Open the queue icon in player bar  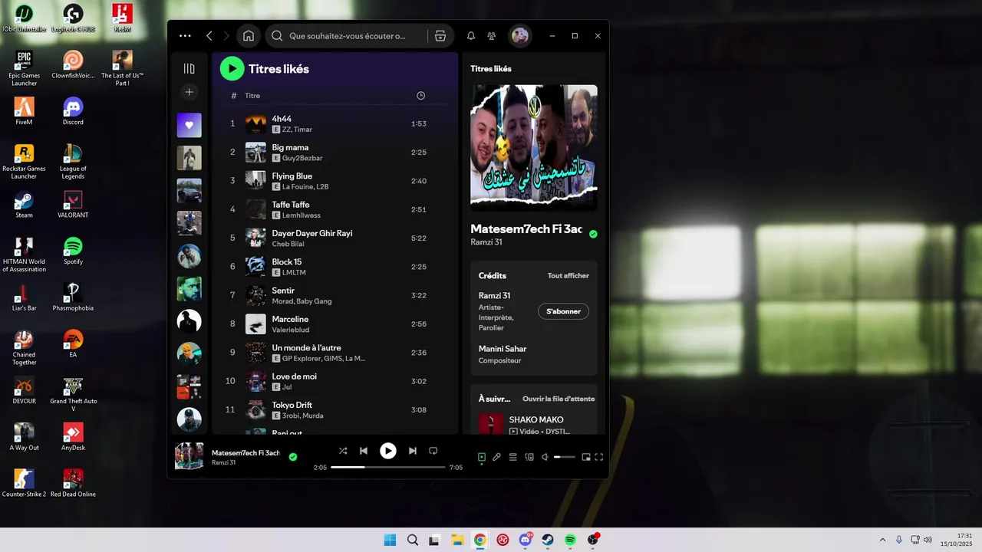click(513, 457)
